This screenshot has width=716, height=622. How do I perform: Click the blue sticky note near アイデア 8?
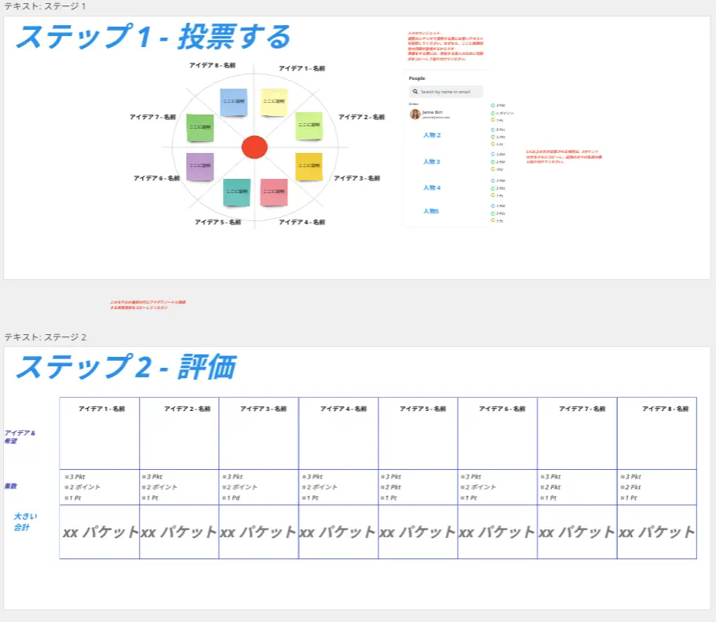click(x=234, y=102)
